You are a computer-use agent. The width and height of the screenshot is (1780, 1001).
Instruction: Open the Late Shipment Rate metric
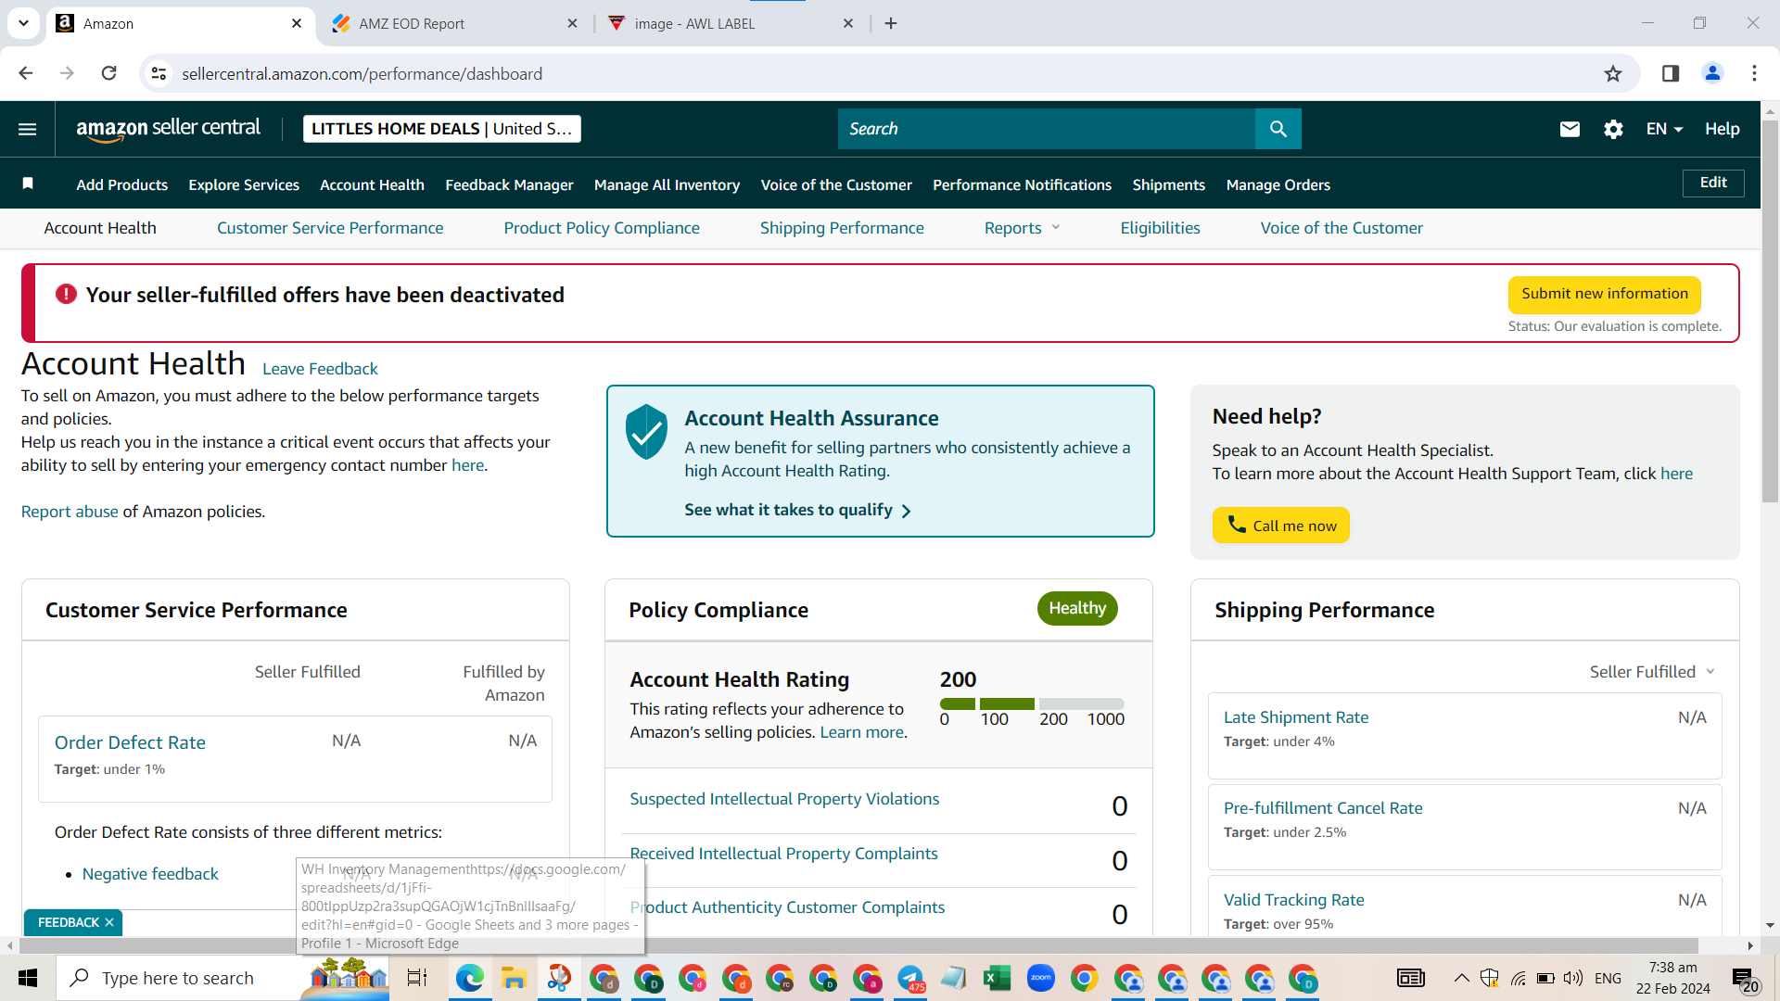pos(1296,717)
